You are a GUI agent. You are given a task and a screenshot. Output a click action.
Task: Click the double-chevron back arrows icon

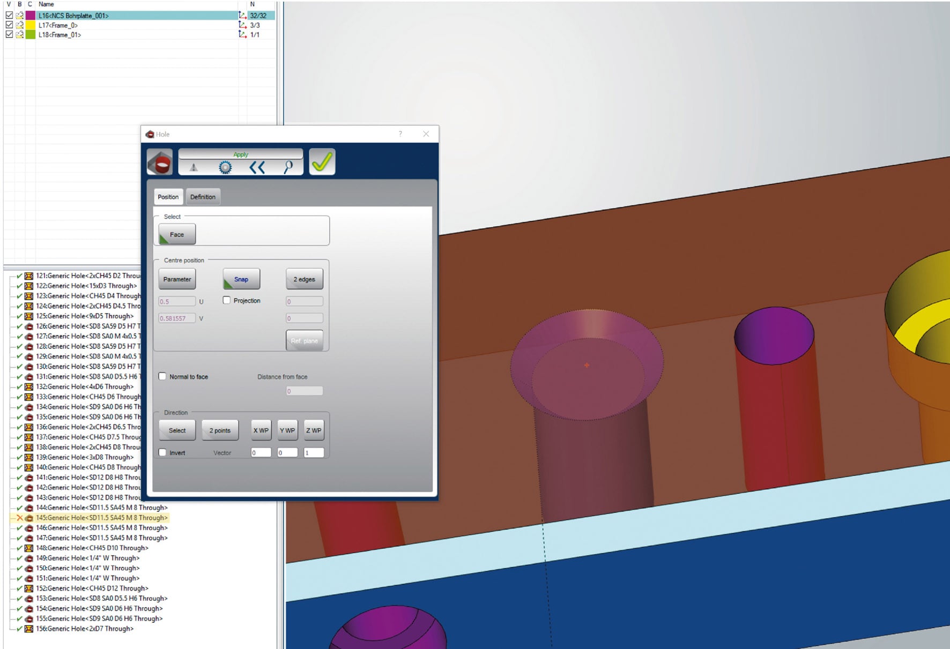[257, 168]
